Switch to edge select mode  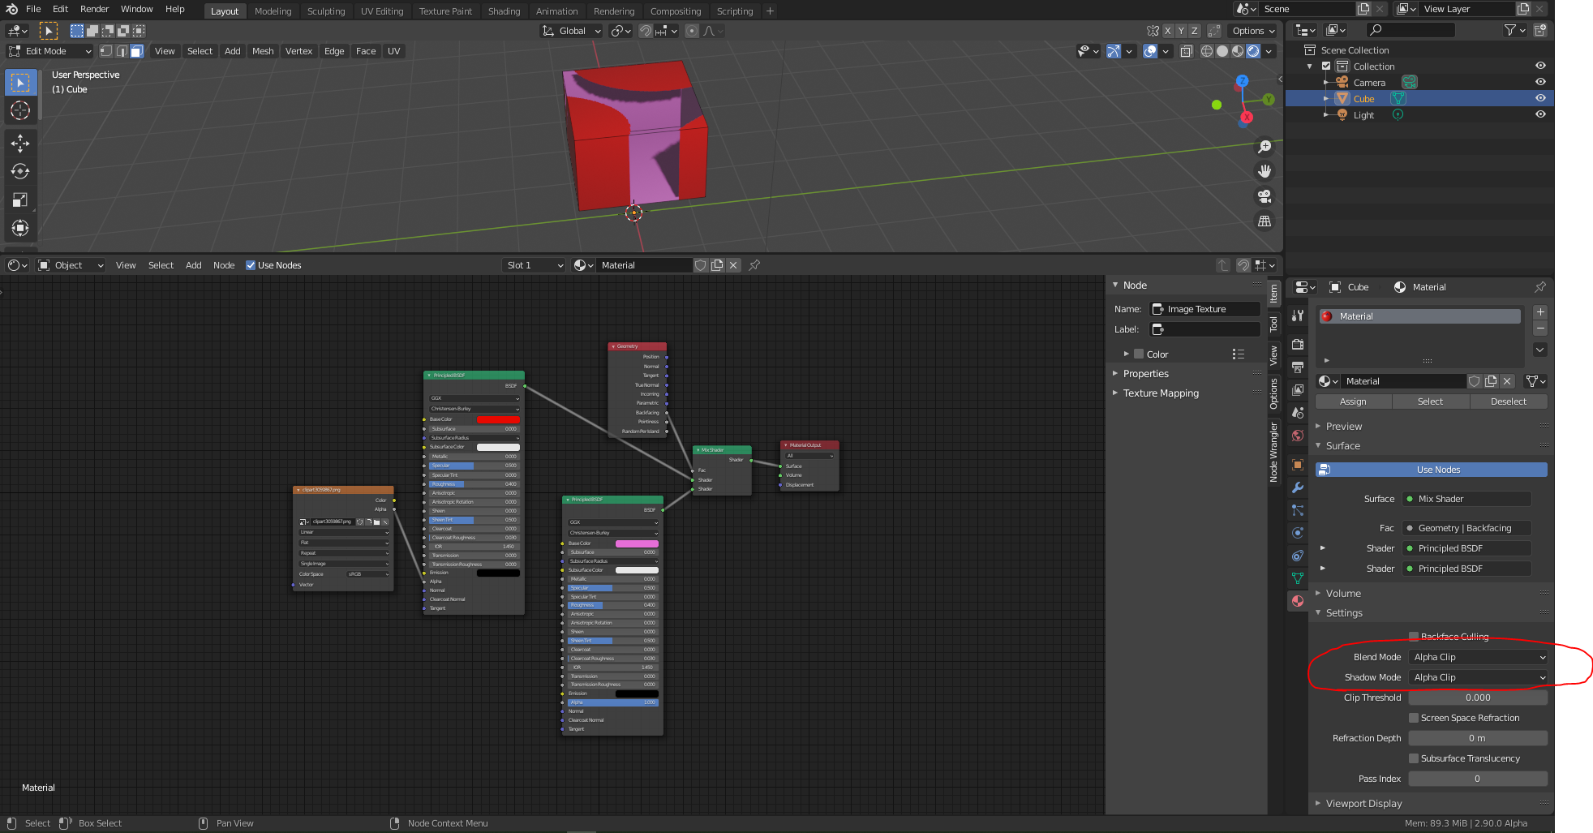coord(122,51)
